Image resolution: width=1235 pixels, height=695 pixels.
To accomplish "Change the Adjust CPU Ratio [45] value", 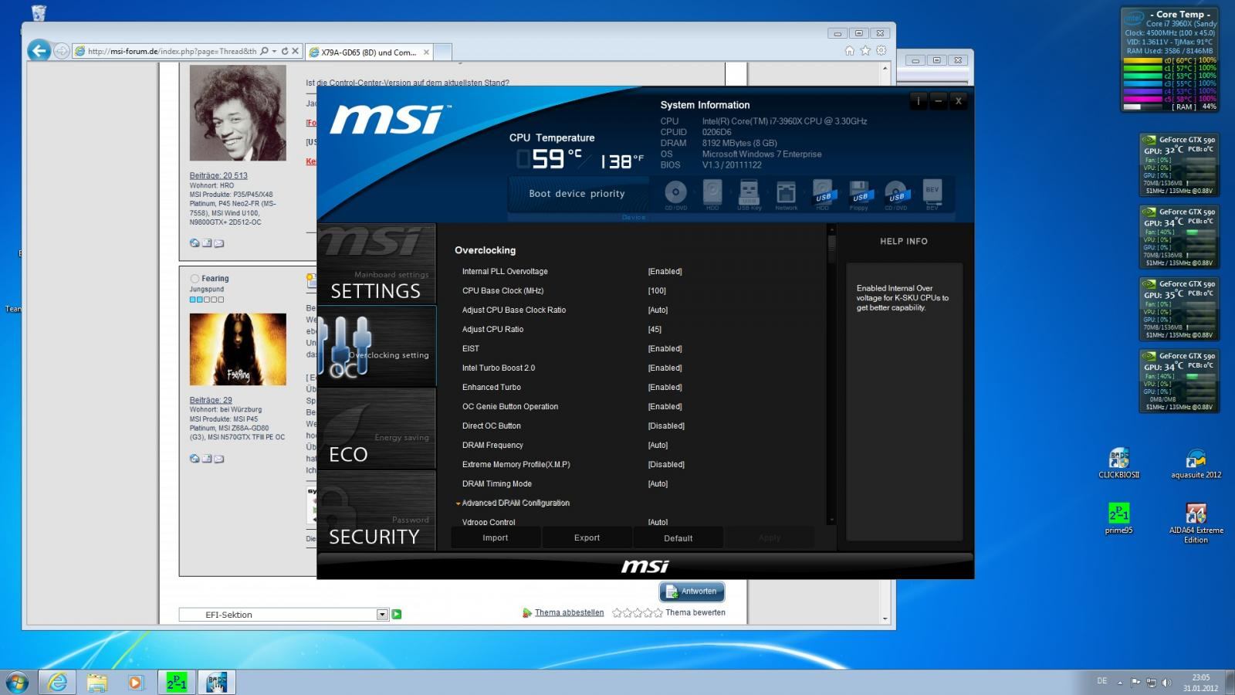I will [655, 330].
